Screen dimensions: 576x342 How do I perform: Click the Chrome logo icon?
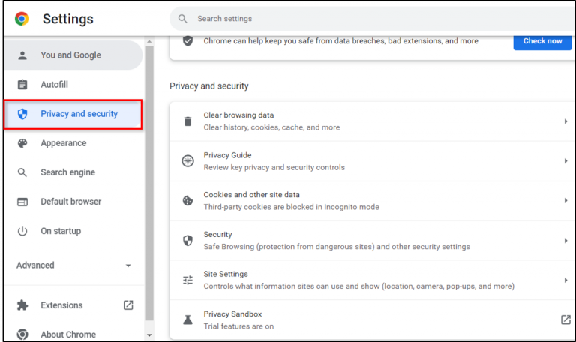(22, 19)
